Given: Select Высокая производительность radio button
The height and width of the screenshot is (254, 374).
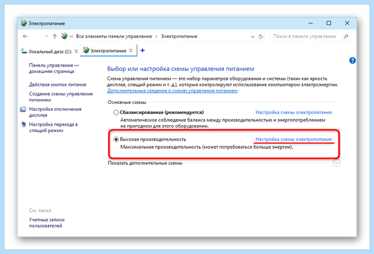Looking at the screenshot, I should point(116,139).
